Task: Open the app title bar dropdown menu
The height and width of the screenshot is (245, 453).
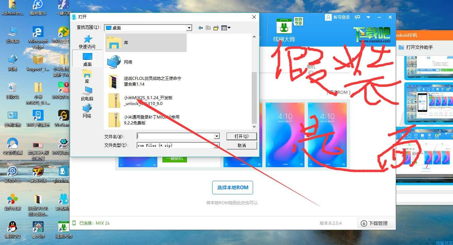Action: [x=368, y=17]
